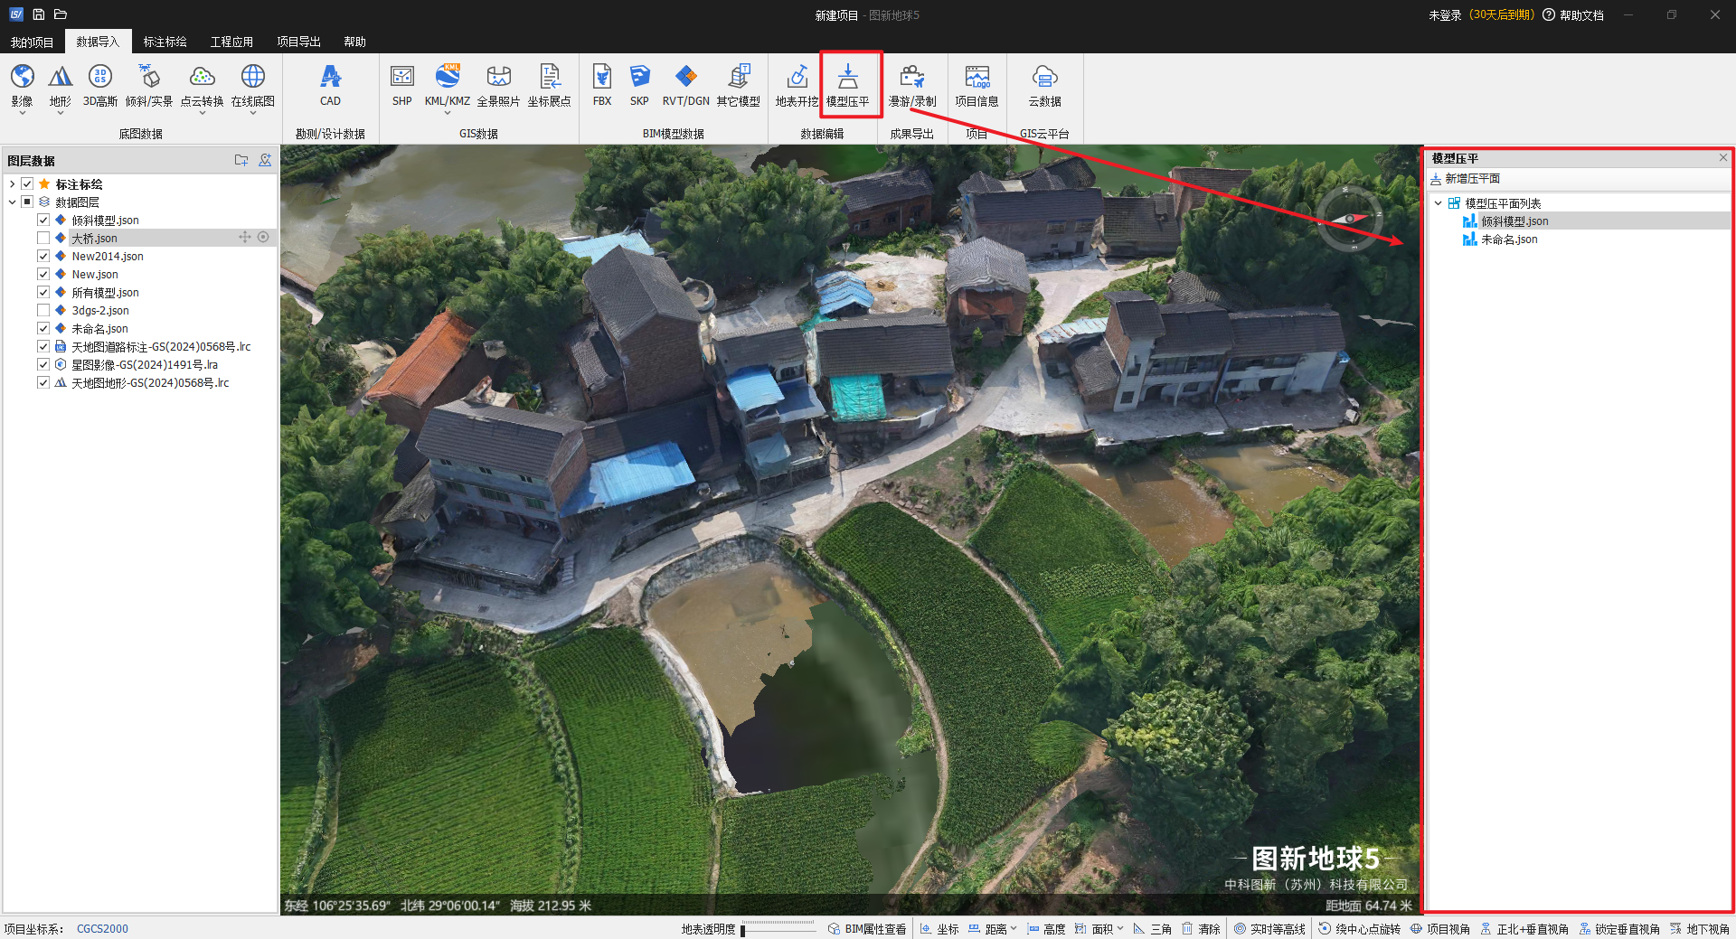Select the SKP model import icon
Screen dimensions: 1736x939
[639, 79]
